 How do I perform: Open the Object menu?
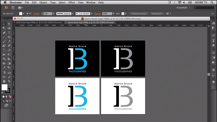point(43,2)
